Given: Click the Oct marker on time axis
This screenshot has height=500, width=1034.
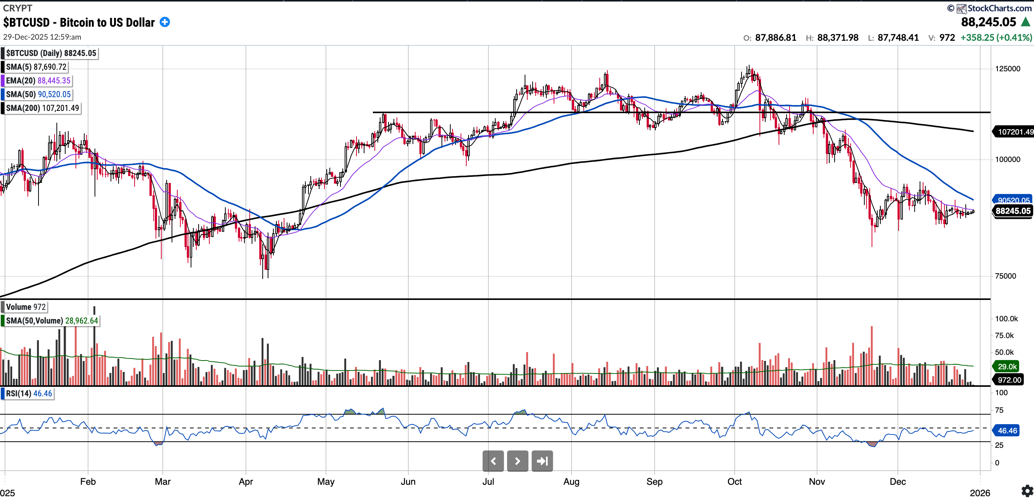Looking at the screenshot, I should 734,482.
